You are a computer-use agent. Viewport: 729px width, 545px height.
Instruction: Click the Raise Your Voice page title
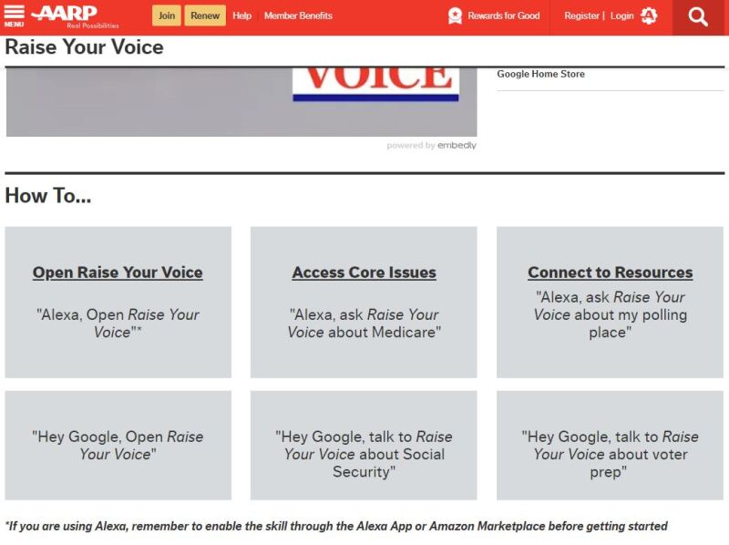pyautogui.click(x=84, y=47)
